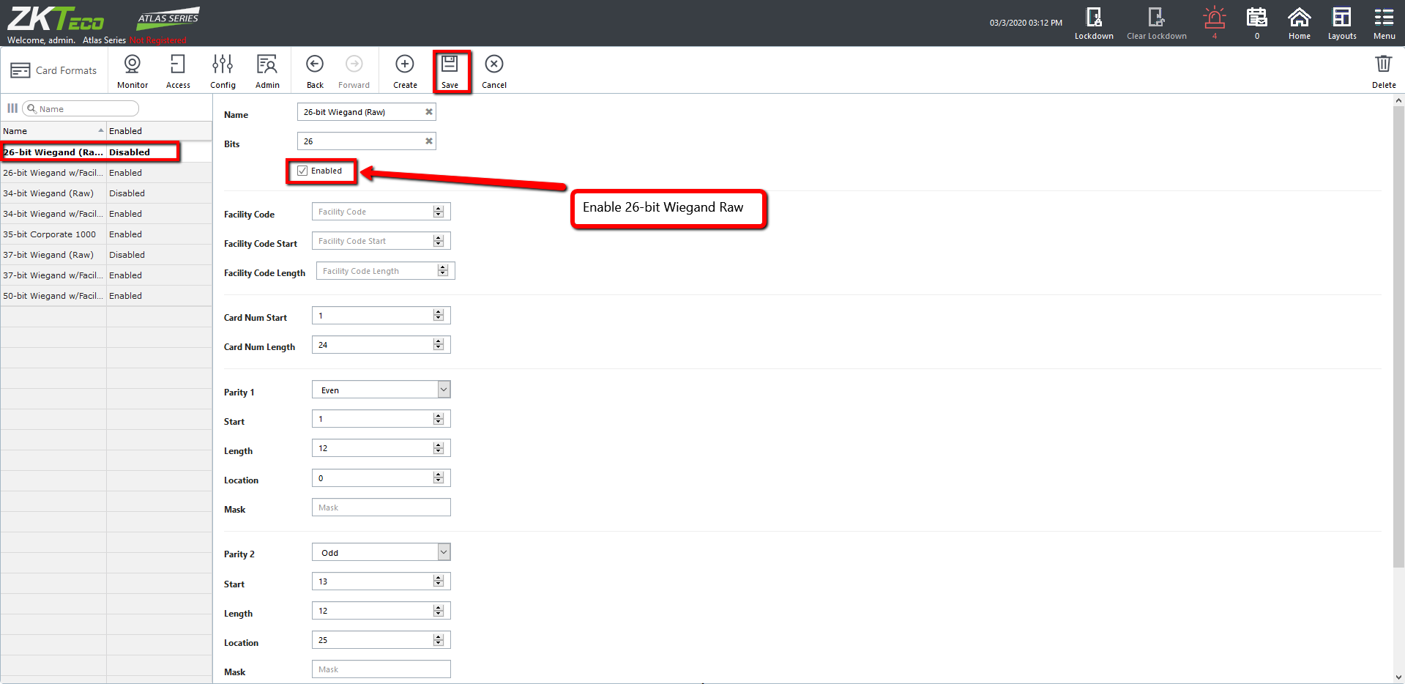Screen dimensions: 1405x684
Task: Click the Not Registered status text
Action: [158, 40]
